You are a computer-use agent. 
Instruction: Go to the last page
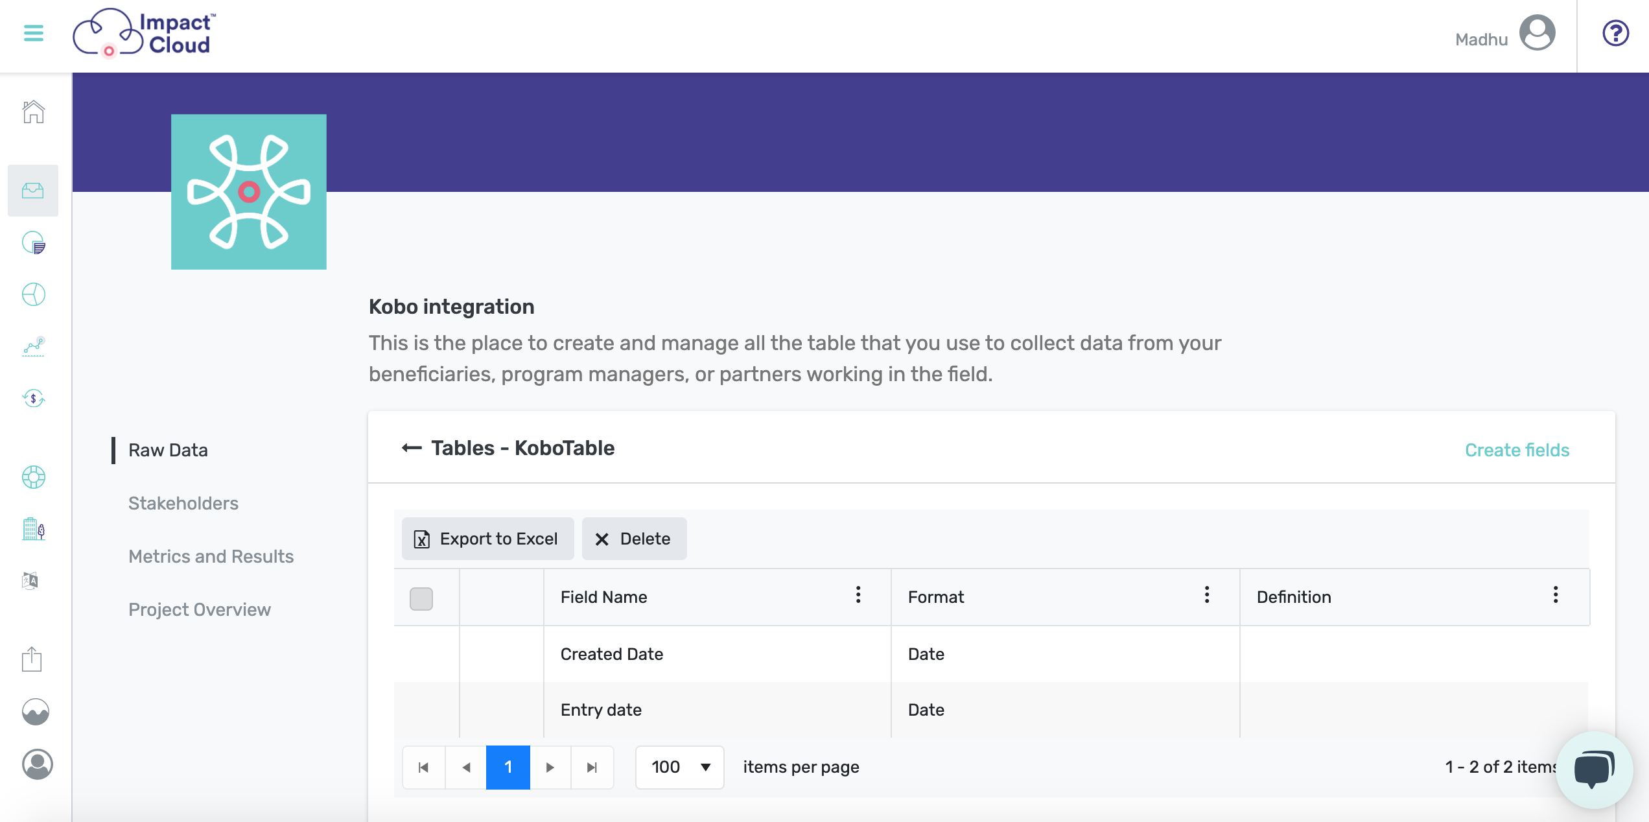pos(592,768)
